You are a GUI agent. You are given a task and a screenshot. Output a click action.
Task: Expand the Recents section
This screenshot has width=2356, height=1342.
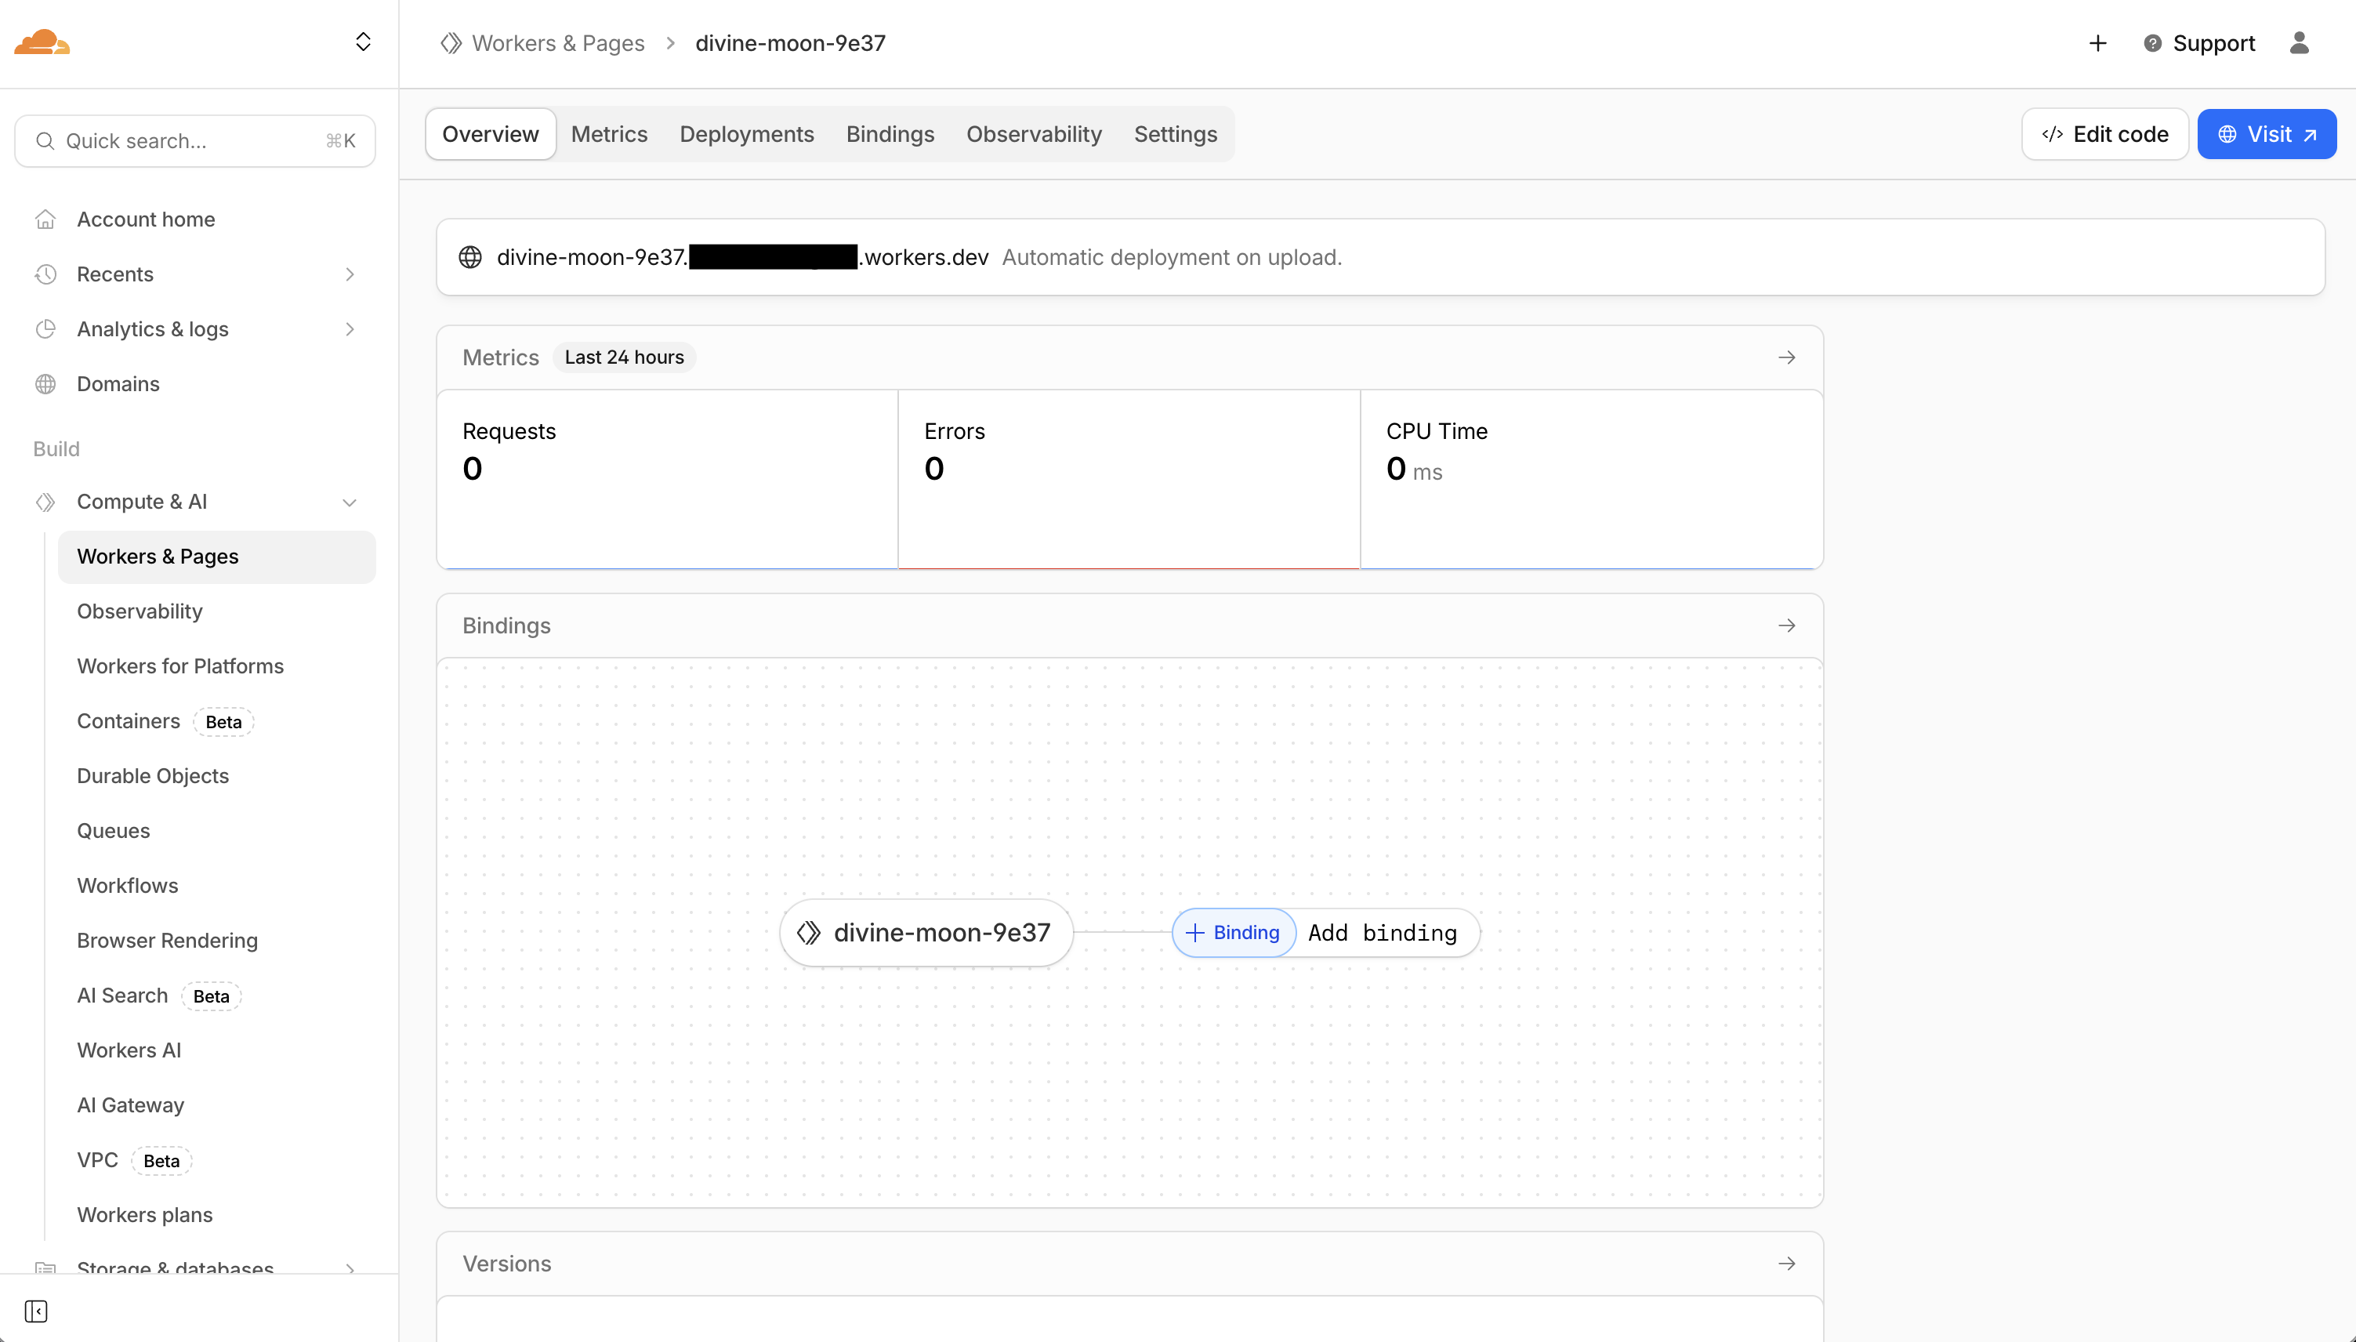coord(350,274)
